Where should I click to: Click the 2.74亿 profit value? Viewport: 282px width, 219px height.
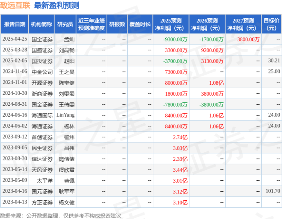[180, 137]
